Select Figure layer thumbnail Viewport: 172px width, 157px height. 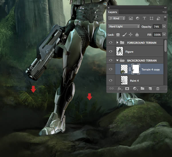(120, 51)
